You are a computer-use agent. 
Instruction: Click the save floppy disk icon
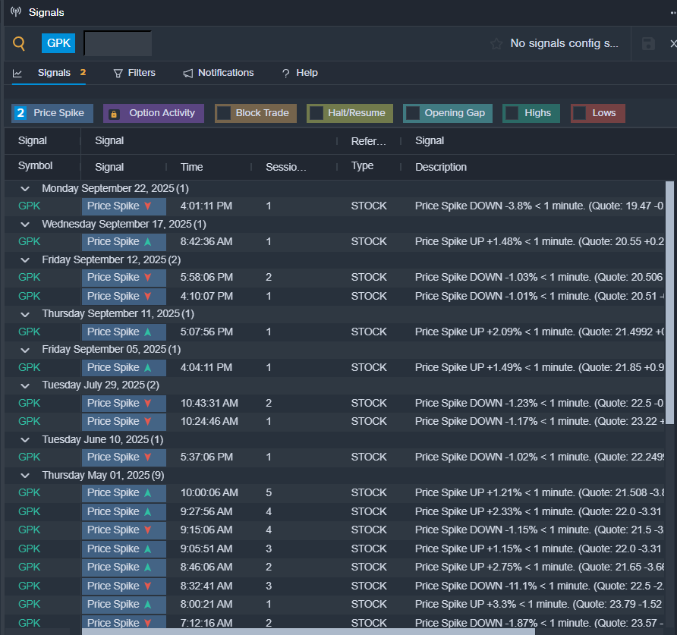[x=648, y=43]
